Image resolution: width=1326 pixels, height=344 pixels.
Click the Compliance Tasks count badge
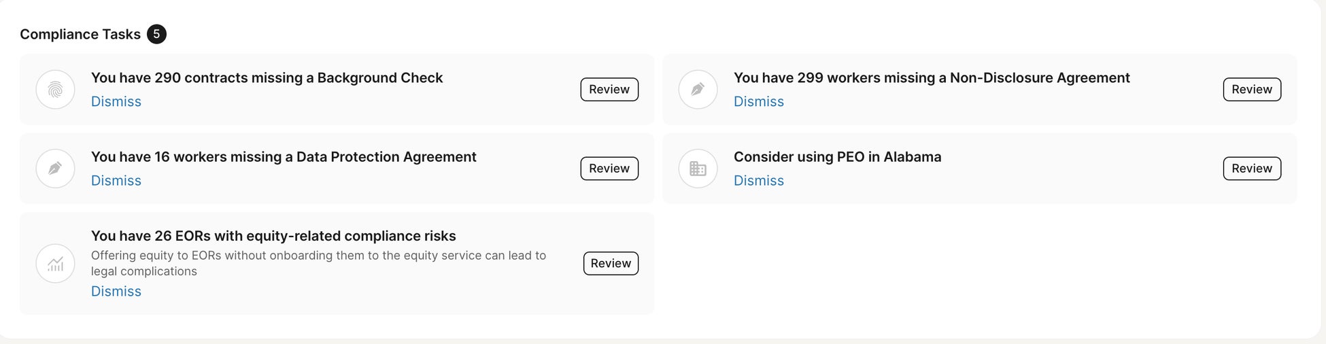(156, 34)
